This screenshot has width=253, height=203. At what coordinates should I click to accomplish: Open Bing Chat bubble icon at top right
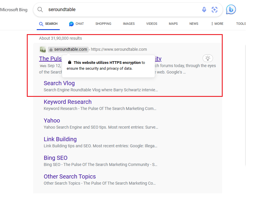click(x=231, y=10)
